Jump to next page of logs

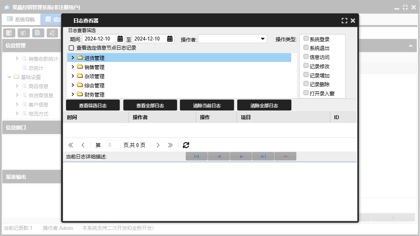point(158,145)
